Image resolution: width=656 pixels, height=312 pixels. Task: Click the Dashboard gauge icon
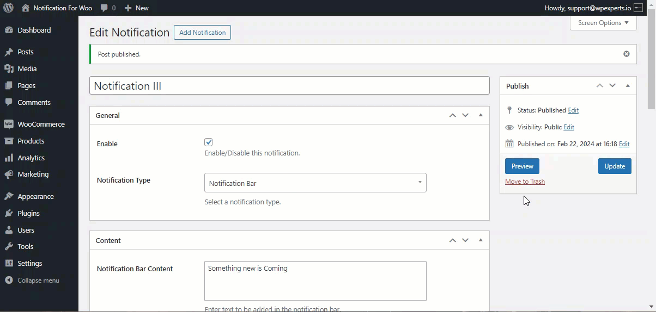[9, 30]
